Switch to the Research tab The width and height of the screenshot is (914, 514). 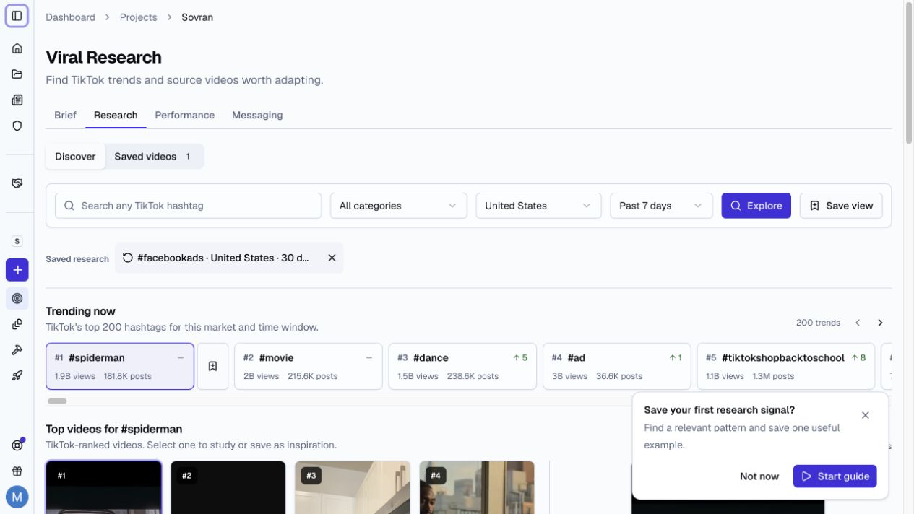click(x=116, y=115)
